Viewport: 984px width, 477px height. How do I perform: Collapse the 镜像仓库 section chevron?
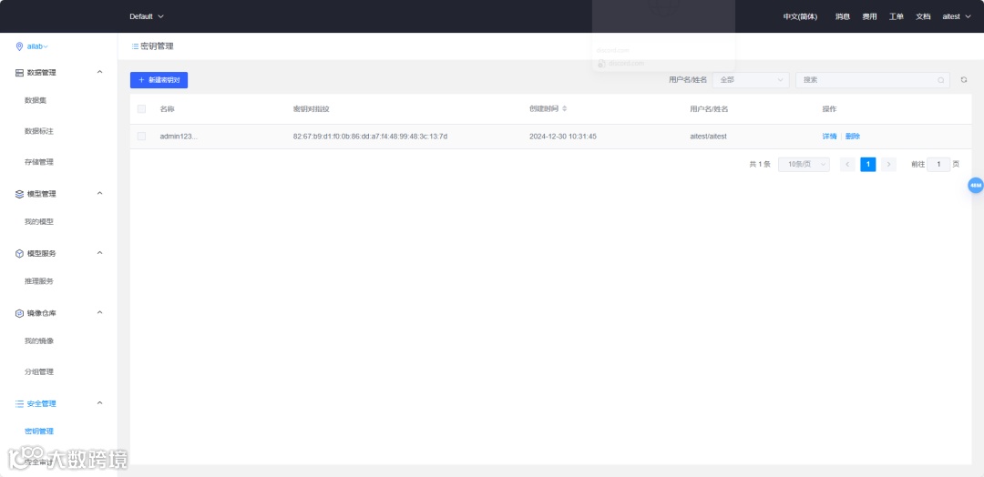(99, 313)
